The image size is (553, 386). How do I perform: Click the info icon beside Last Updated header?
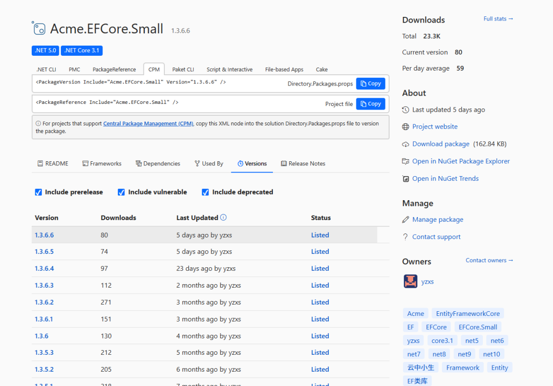(223, 218)
